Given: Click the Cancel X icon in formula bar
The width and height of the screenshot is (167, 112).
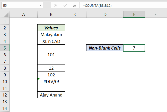Looking at the screenshot, I should [56, 5].
